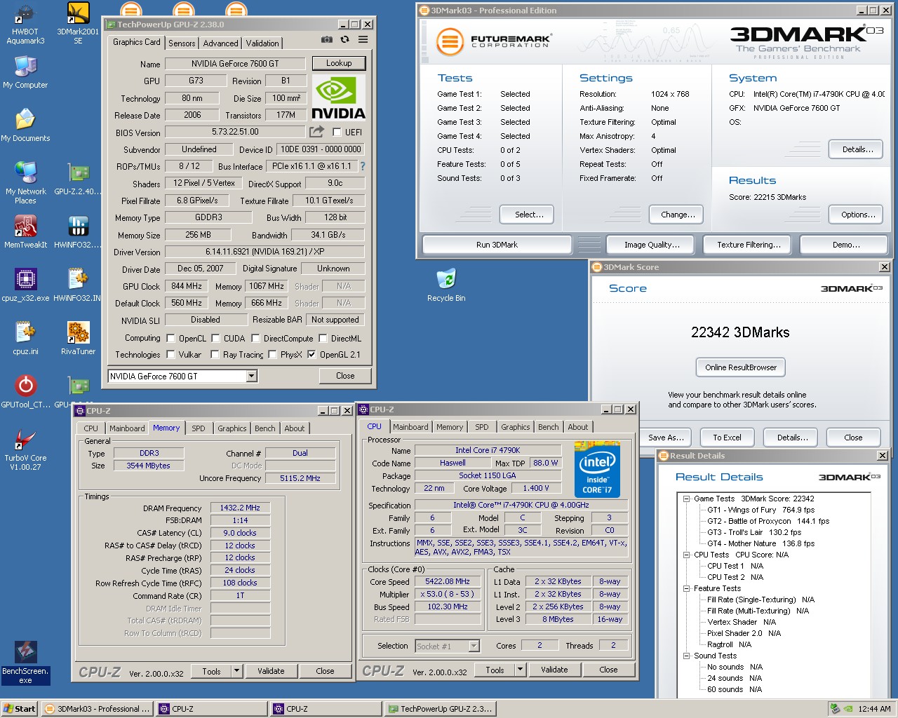Click the BIOS Version share/export icon
The height and width of the screenshot is (718, 898).
tap(317, 131)
